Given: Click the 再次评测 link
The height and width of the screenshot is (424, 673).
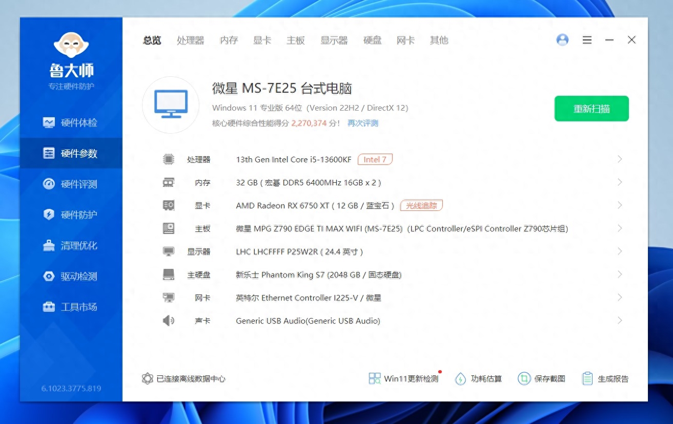Looking at the screenshot, I should 363,123.
